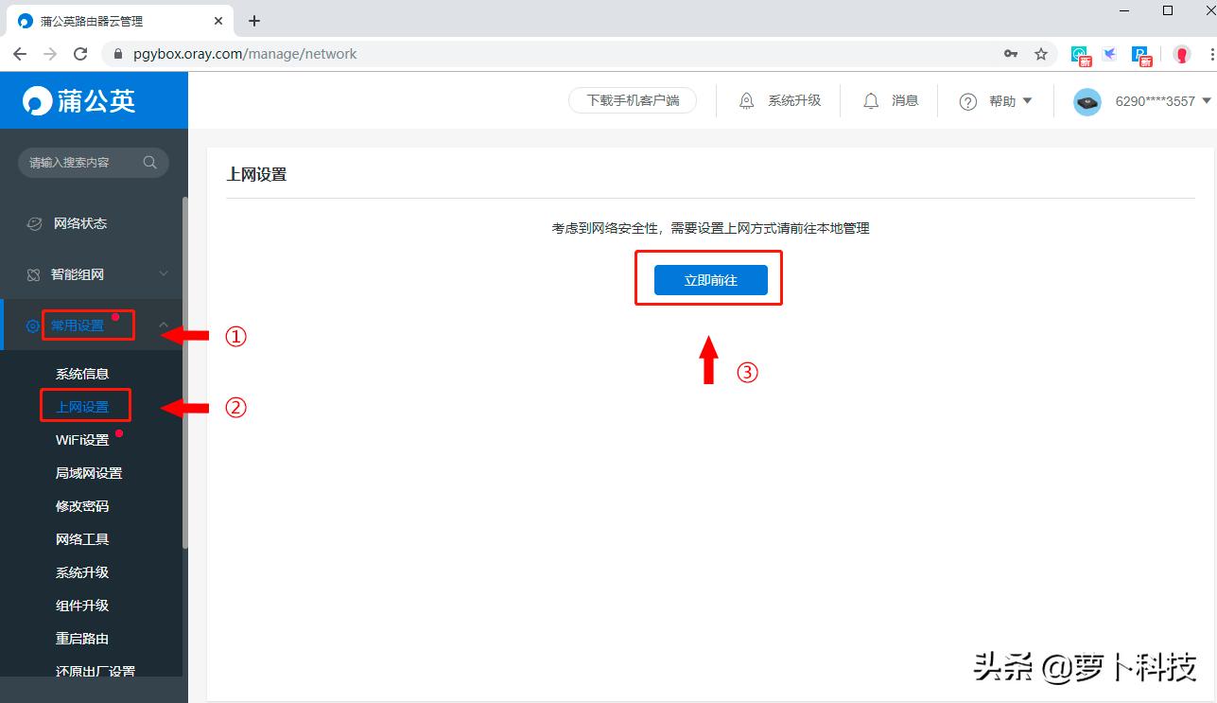The width and height of the screenshot is (1217, 703).
Task: Open the password key icon in address bar
Action: (1010, 54)
